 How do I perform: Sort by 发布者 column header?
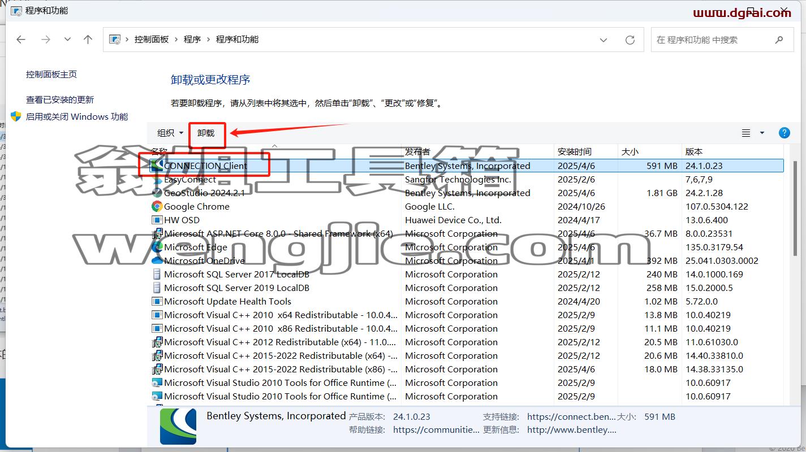[417, 152]
